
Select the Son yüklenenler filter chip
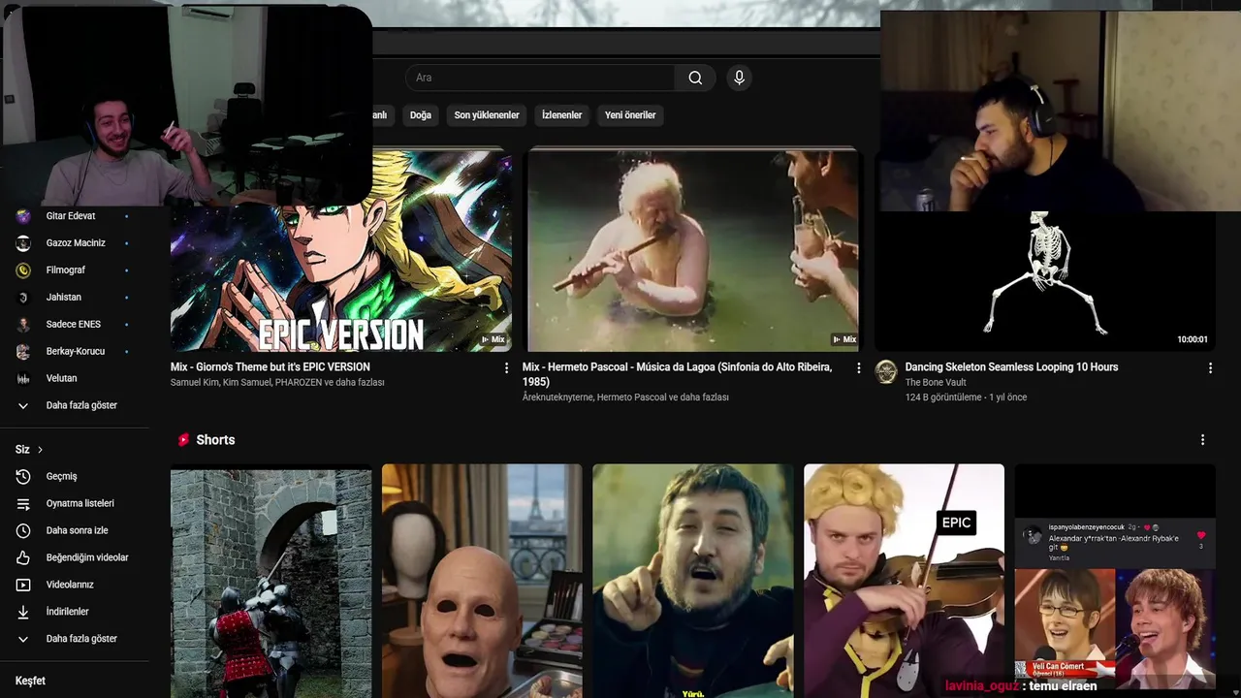pos(487,115)
